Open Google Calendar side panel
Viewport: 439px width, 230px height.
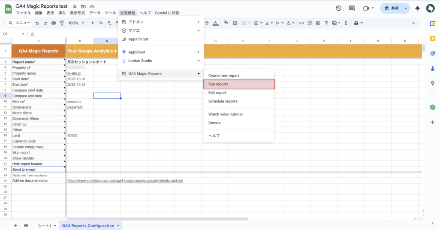[433, 24]
